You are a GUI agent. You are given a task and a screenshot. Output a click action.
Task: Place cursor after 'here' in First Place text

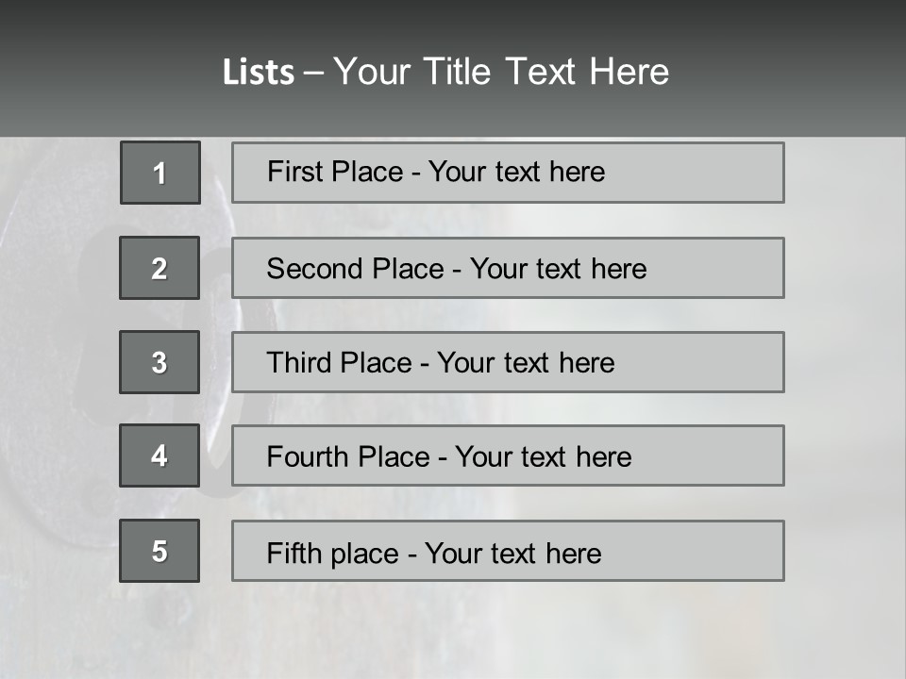(606, 172)
